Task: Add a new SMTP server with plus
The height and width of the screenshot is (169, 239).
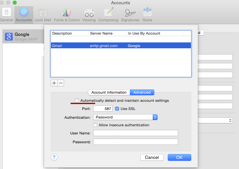Action: click(54, 83)
